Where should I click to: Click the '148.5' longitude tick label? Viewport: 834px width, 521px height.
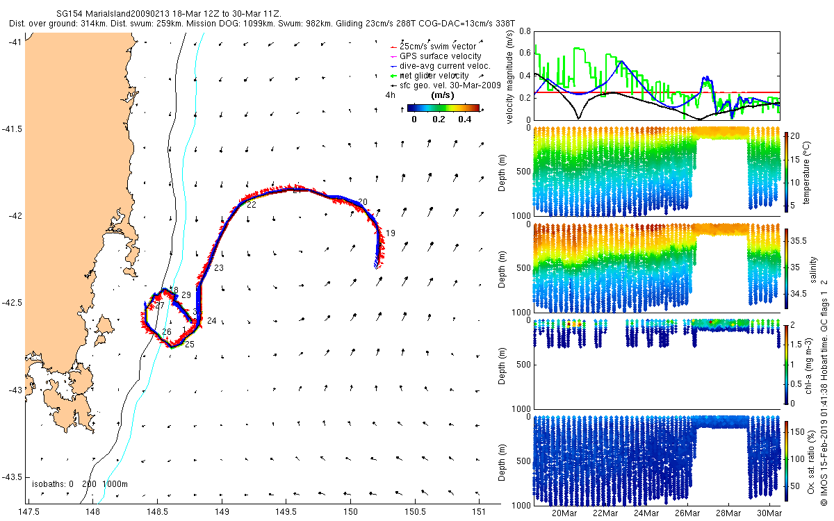pyautogui.click(x=157, y=513)
